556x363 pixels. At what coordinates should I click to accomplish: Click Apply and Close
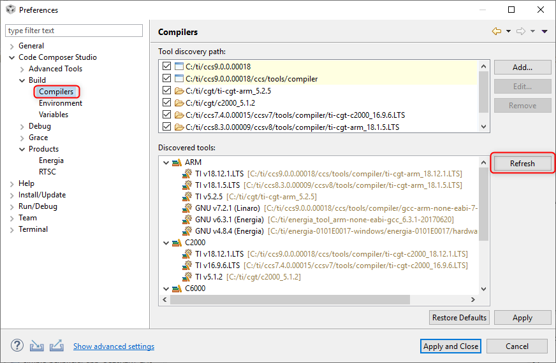pos(451,346)
